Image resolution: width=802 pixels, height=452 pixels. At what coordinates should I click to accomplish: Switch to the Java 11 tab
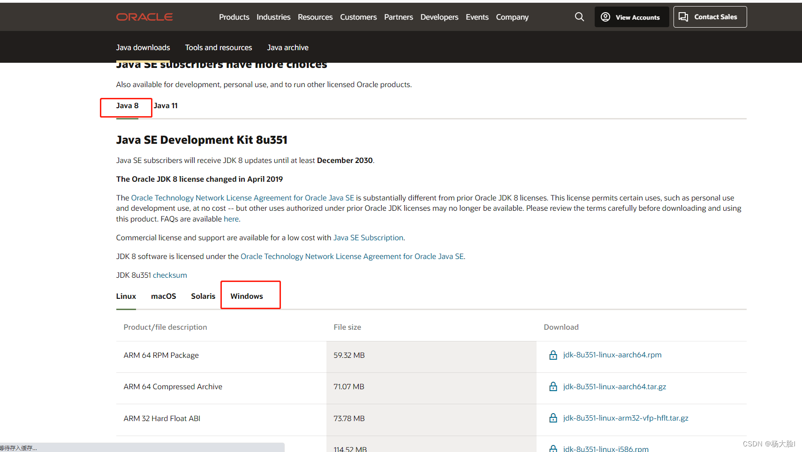(x=166, y=106)
